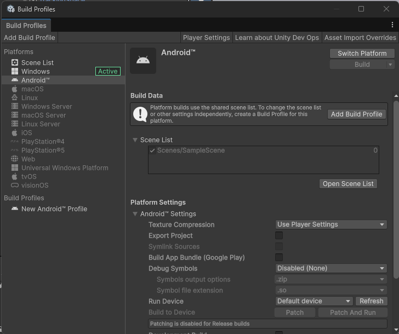Open the Symbols output options dropdown
The image size is (399, 334).
tap(331, 279)
